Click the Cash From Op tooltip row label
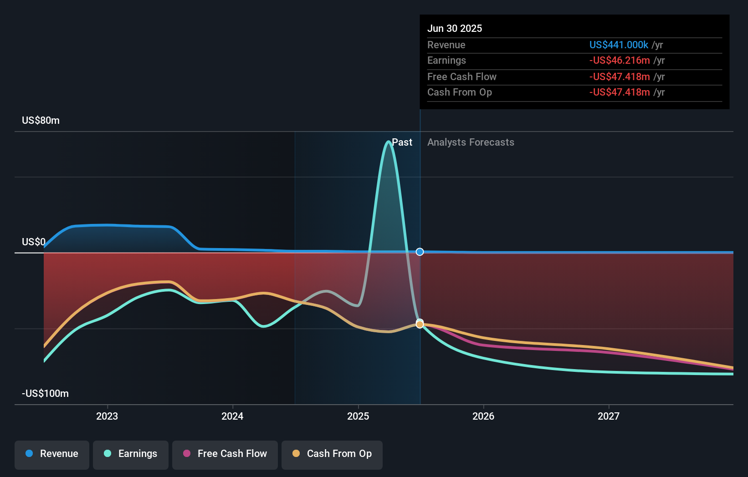 pyautogui.click(x=460, y=92)
